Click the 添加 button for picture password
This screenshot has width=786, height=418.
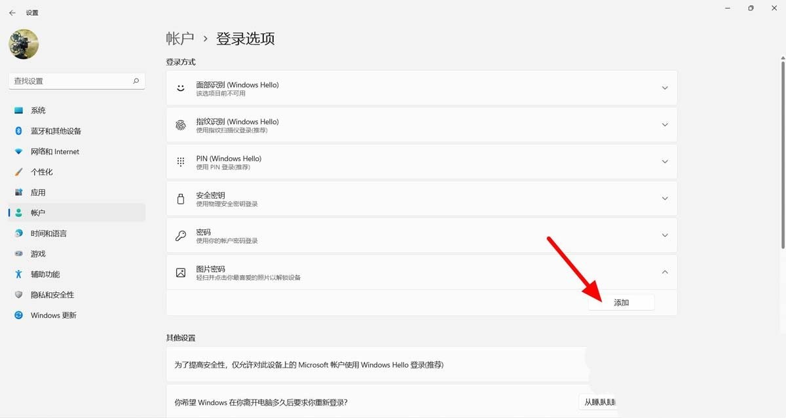pyautogui.click(x=620, y=302)
